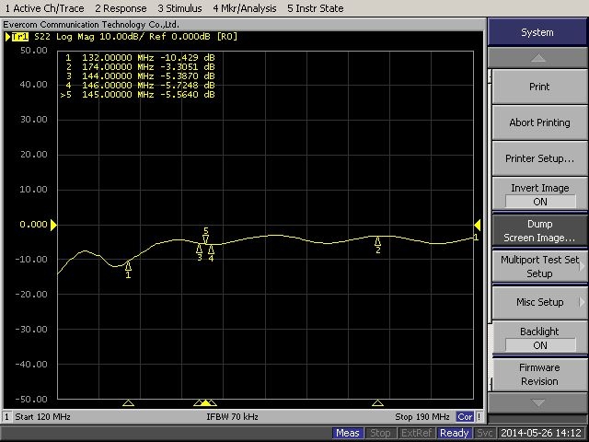
Task: Open the Response menu
Action: click(121, 8)
